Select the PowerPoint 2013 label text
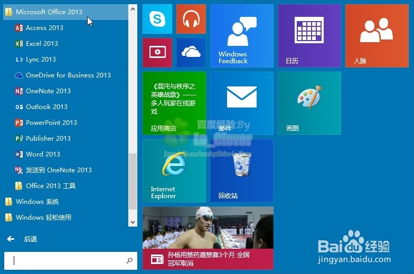Viewport: 414px width, 274px height. click(52, 122)
